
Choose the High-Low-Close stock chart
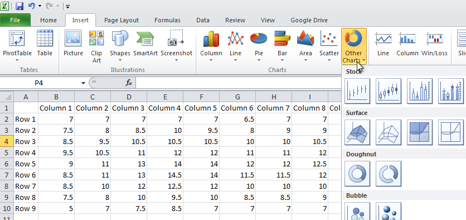tap(357, 91)
